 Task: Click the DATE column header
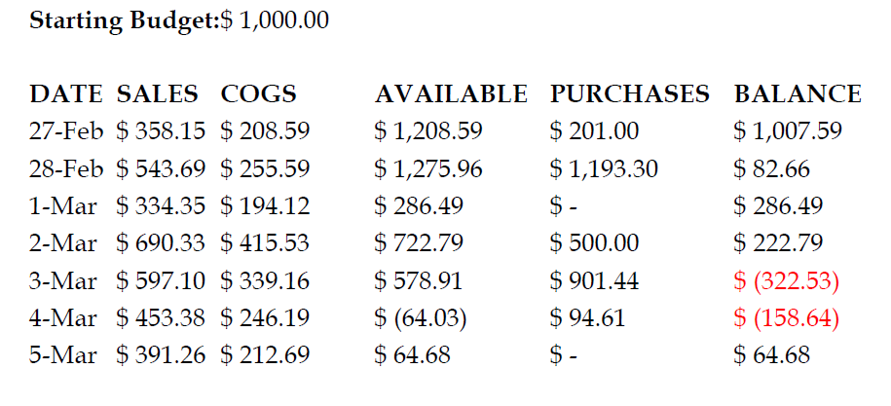click(65, 94)
